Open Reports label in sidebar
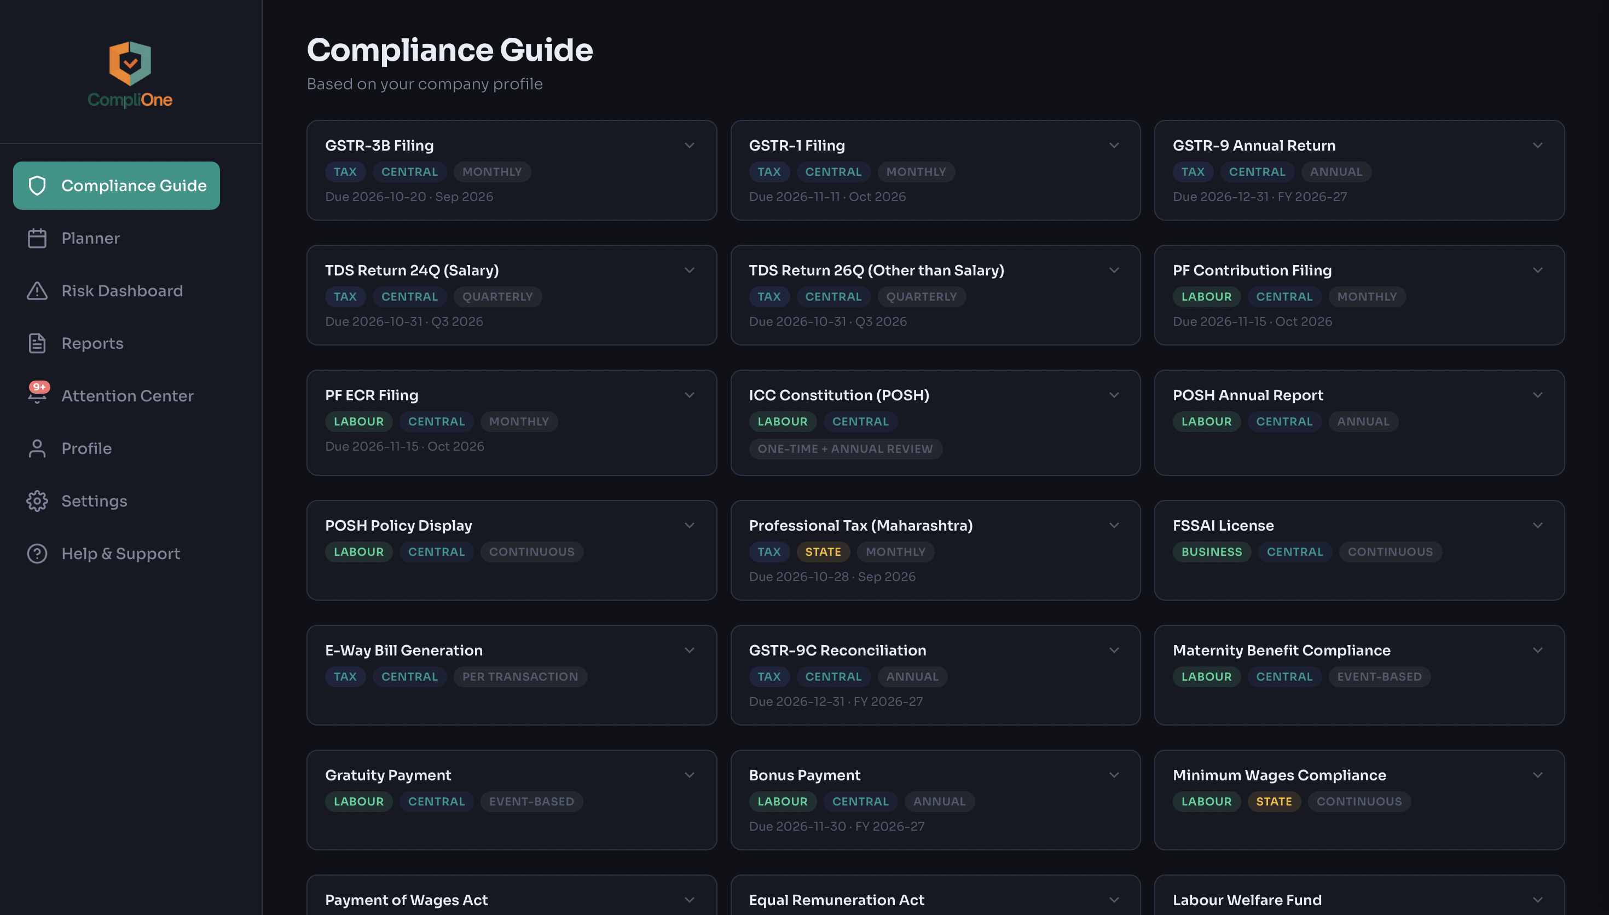 click(92, 343)
